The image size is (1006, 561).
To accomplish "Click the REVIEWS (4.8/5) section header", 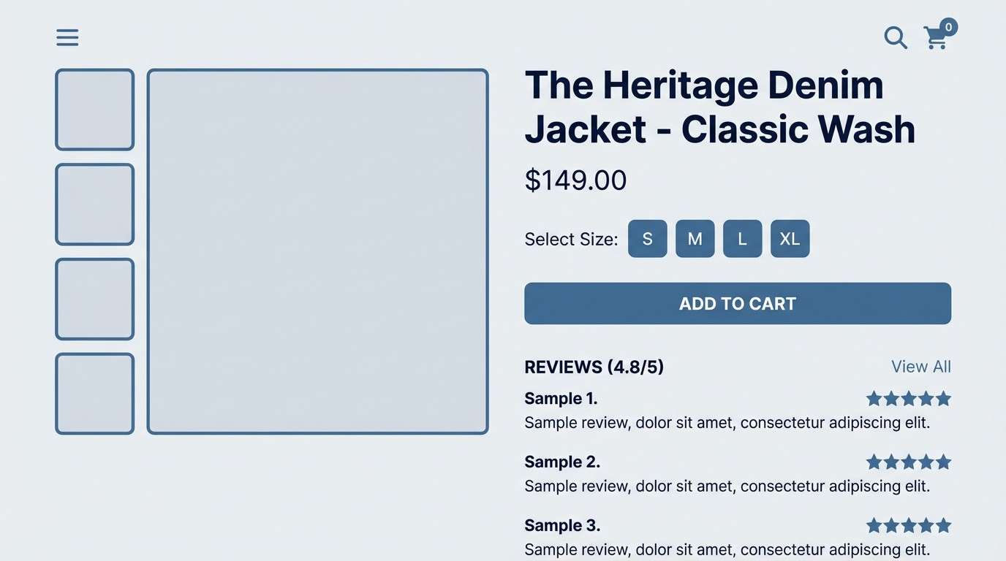I will pyautogui.click(x=594, y=367).
